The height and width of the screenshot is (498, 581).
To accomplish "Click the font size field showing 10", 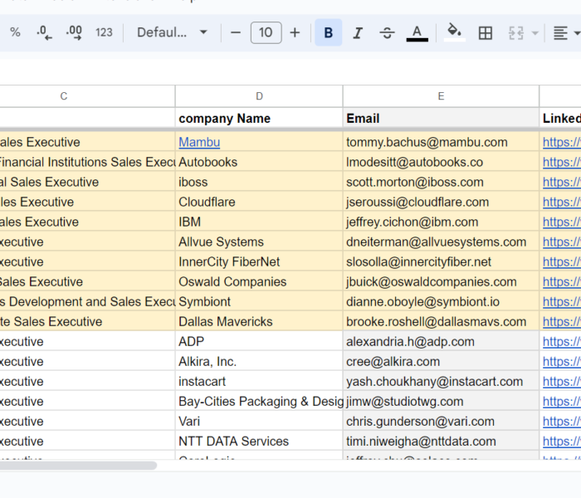I will pos(266,32).
